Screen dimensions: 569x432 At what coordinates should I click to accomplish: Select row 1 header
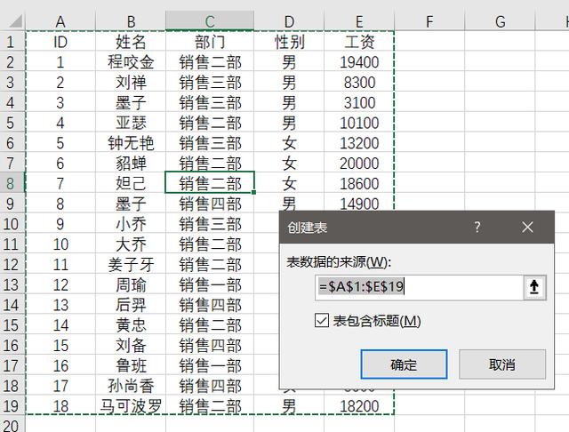[x=11, y=42]
